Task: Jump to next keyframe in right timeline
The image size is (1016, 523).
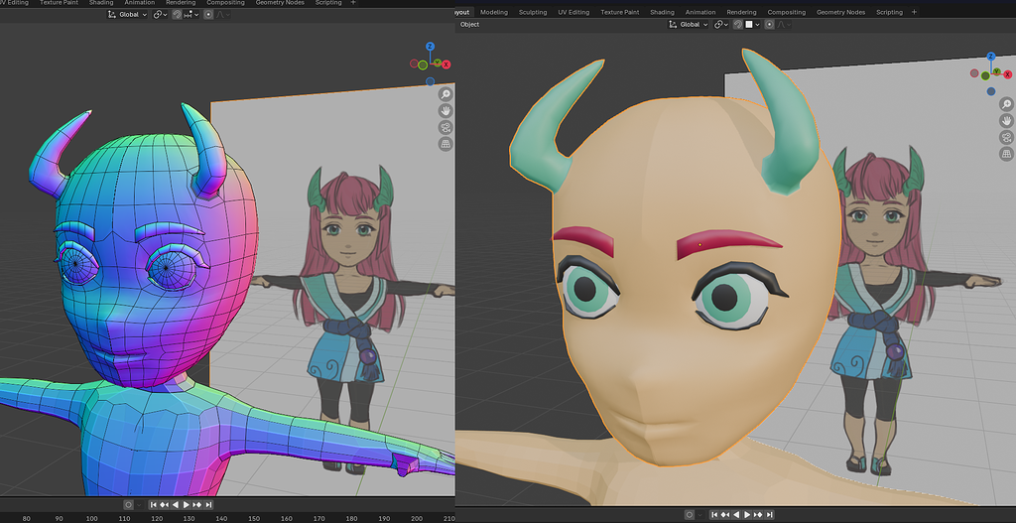Action: click(x=758, y=515)
